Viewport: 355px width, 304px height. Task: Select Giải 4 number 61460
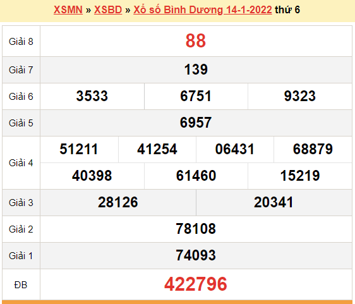pos(196,176)
